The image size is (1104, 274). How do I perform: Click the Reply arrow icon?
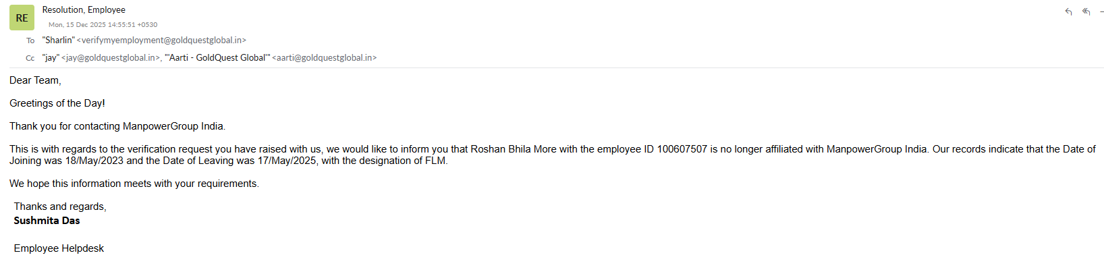pos(1068,11)
